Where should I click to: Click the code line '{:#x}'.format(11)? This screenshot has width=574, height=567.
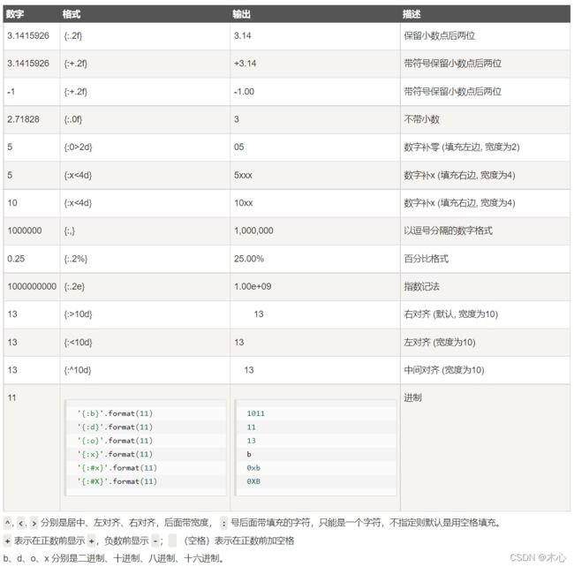(117, 468)
